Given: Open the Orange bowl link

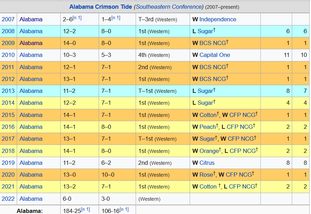Looking at the screenshot, I should [209, 151].
